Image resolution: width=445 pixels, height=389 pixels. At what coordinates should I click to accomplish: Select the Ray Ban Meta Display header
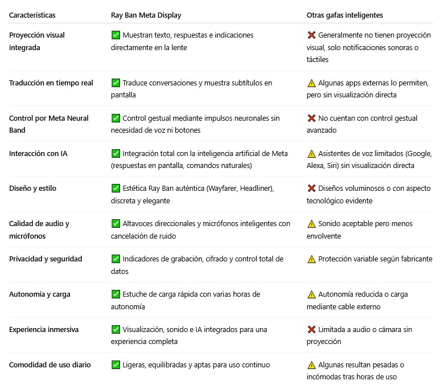[x=146, y=15]
